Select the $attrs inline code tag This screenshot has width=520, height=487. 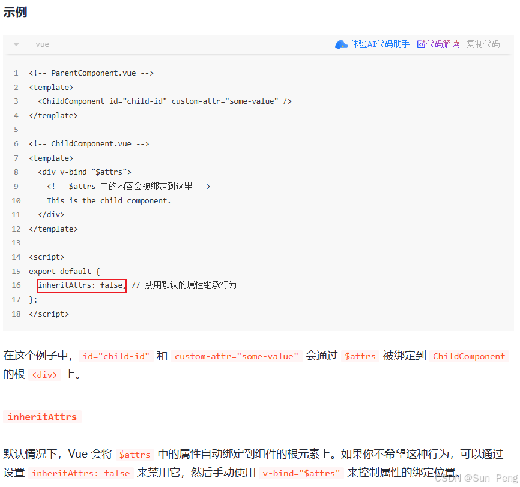360,356
